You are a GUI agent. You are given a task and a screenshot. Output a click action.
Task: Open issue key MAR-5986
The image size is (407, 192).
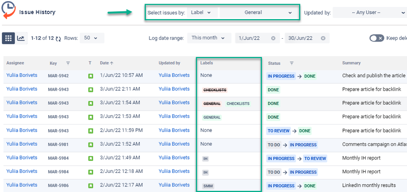pyautogui.click(x=58, y=185)
